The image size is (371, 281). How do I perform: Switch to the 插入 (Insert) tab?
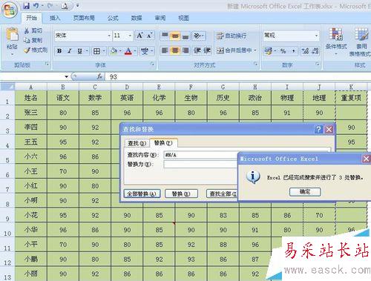(x=55, y=18)
